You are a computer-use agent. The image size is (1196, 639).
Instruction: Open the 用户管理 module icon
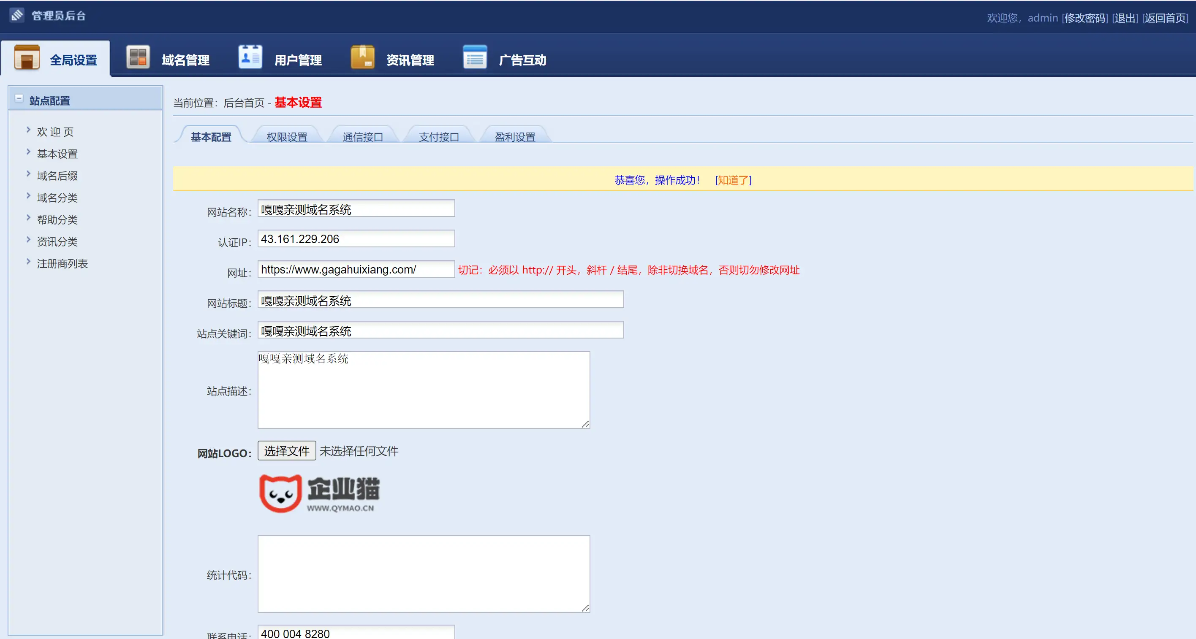pos(250,57)
